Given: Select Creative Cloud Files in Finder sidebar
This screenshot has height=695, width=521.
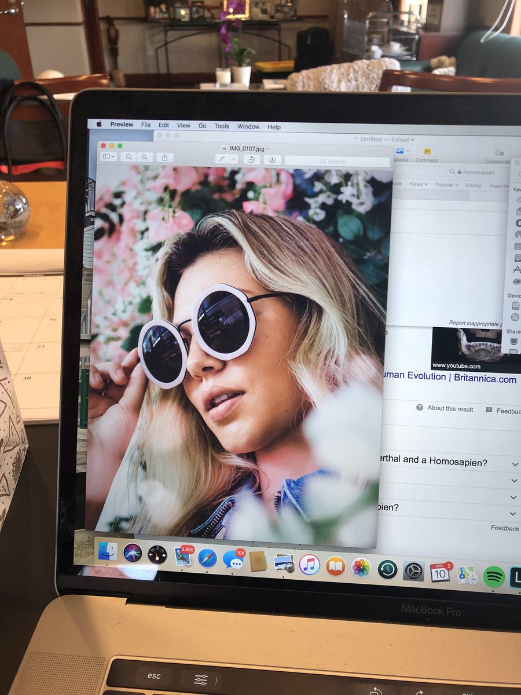Looking at the screenshot, I should coord(518,281).
